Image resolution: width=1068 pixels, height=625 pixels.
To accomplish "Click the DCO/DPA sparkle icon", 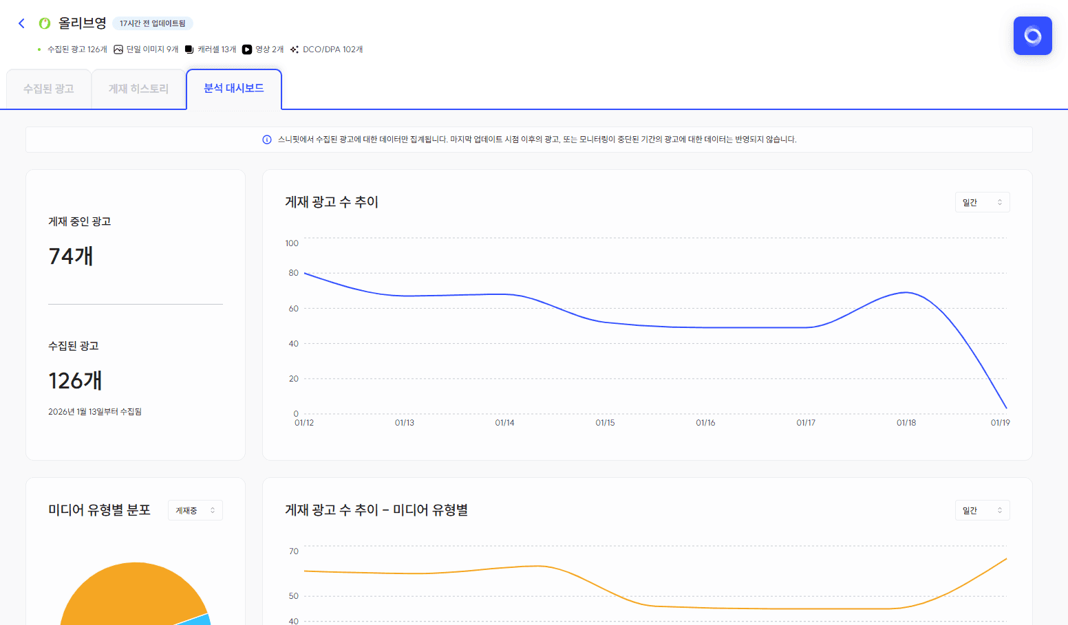I will (x=295, y=50).
